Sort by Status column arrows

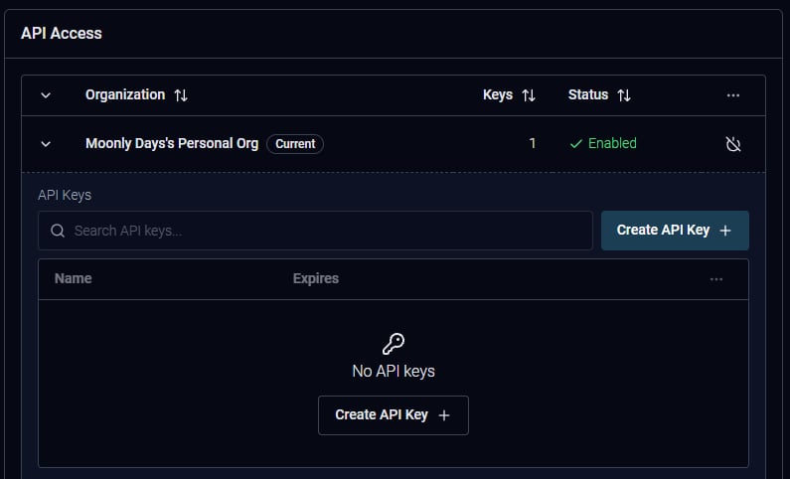coord(624,95)
